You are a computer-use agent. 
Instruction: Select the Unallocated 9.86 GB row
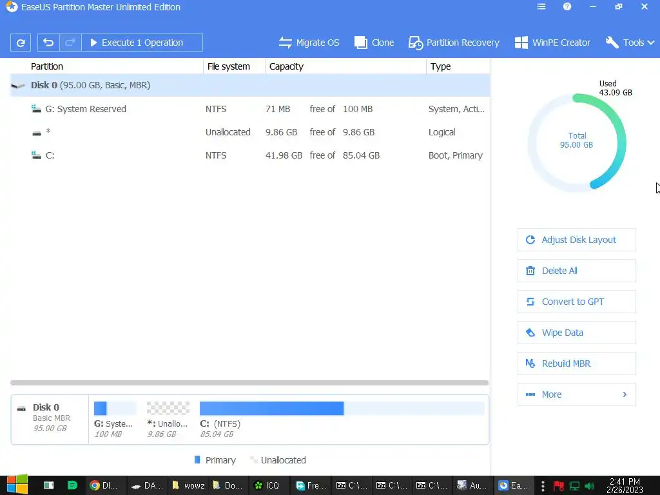(250, 132)
